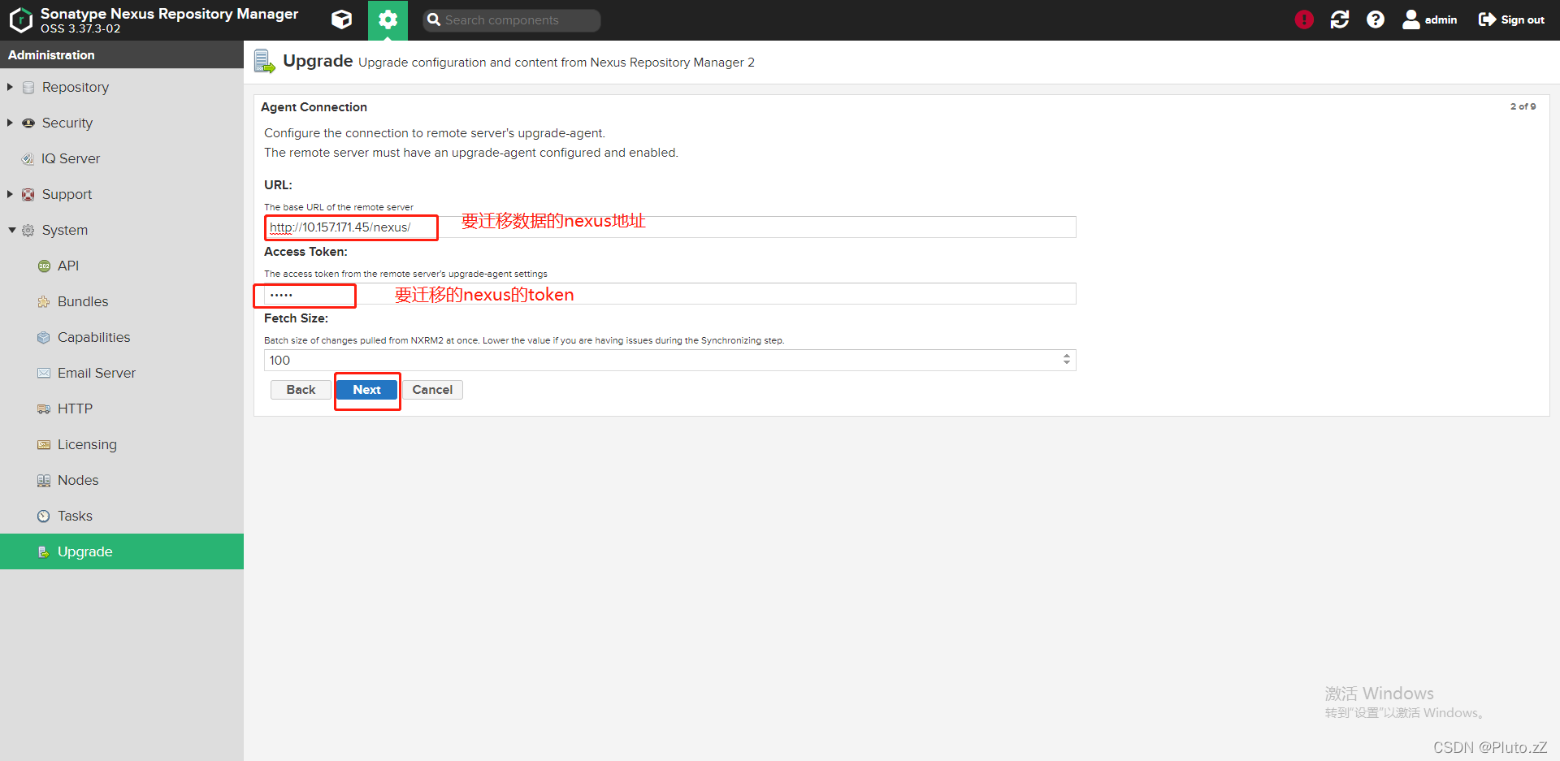The width and height of the screenshot is (1560, 761).
Task: Open the Browse cube icon in header
Action: pyautogui.click(x=342, y=19)
